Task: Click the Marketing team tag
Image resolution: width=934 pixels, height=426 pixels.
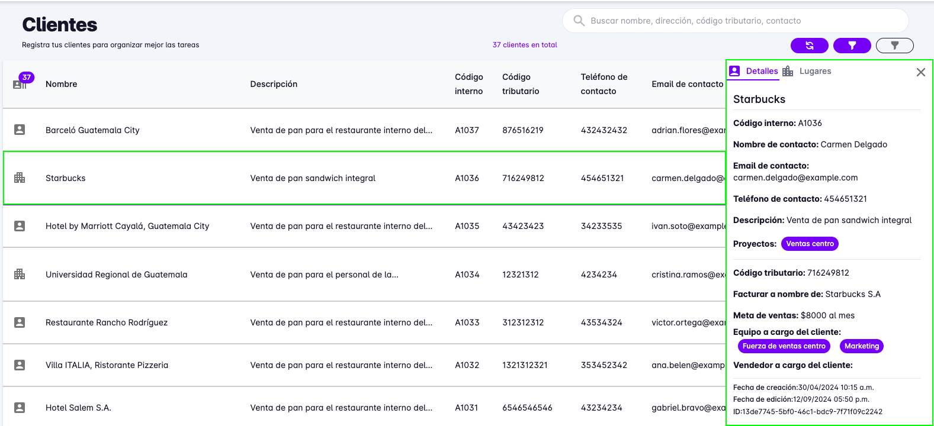Action: click(x=861, y=346)
